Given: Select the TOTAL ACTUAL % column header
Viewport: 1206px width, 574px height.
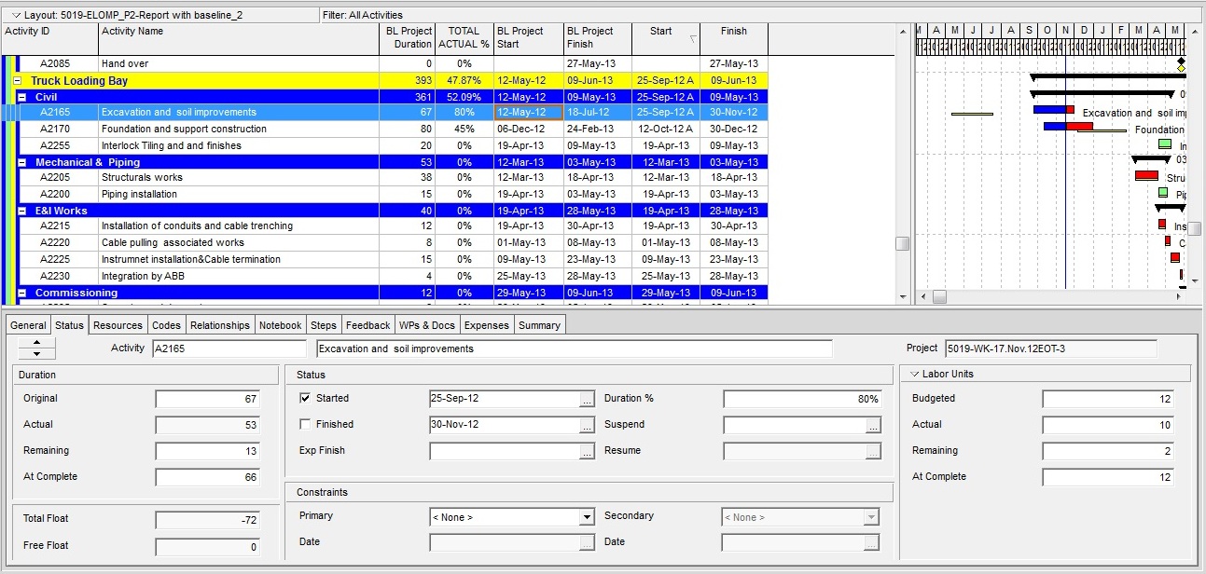Looking at the screenshot, I should pos(464,38).
